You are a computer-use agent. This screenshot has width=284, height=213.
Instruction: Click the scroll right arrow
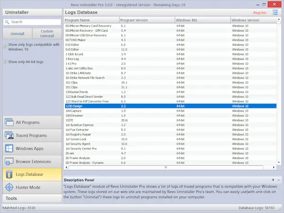click(x=274, y=167)
